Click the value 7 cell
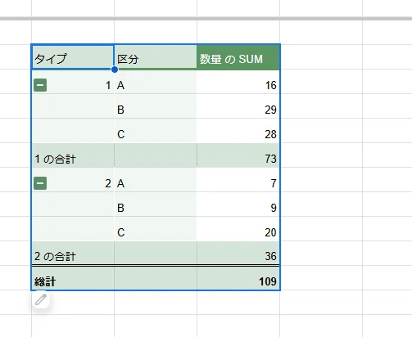The width and height of the screenshot is (412, 337). 238,180
